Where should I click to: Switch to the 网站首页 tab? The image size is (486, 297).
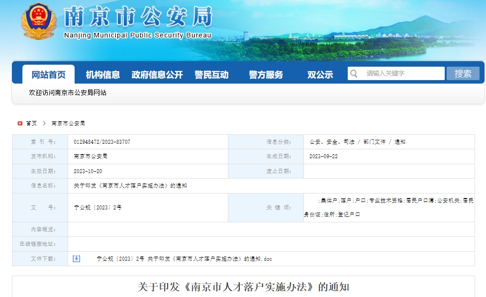click(x=48, y=73)
